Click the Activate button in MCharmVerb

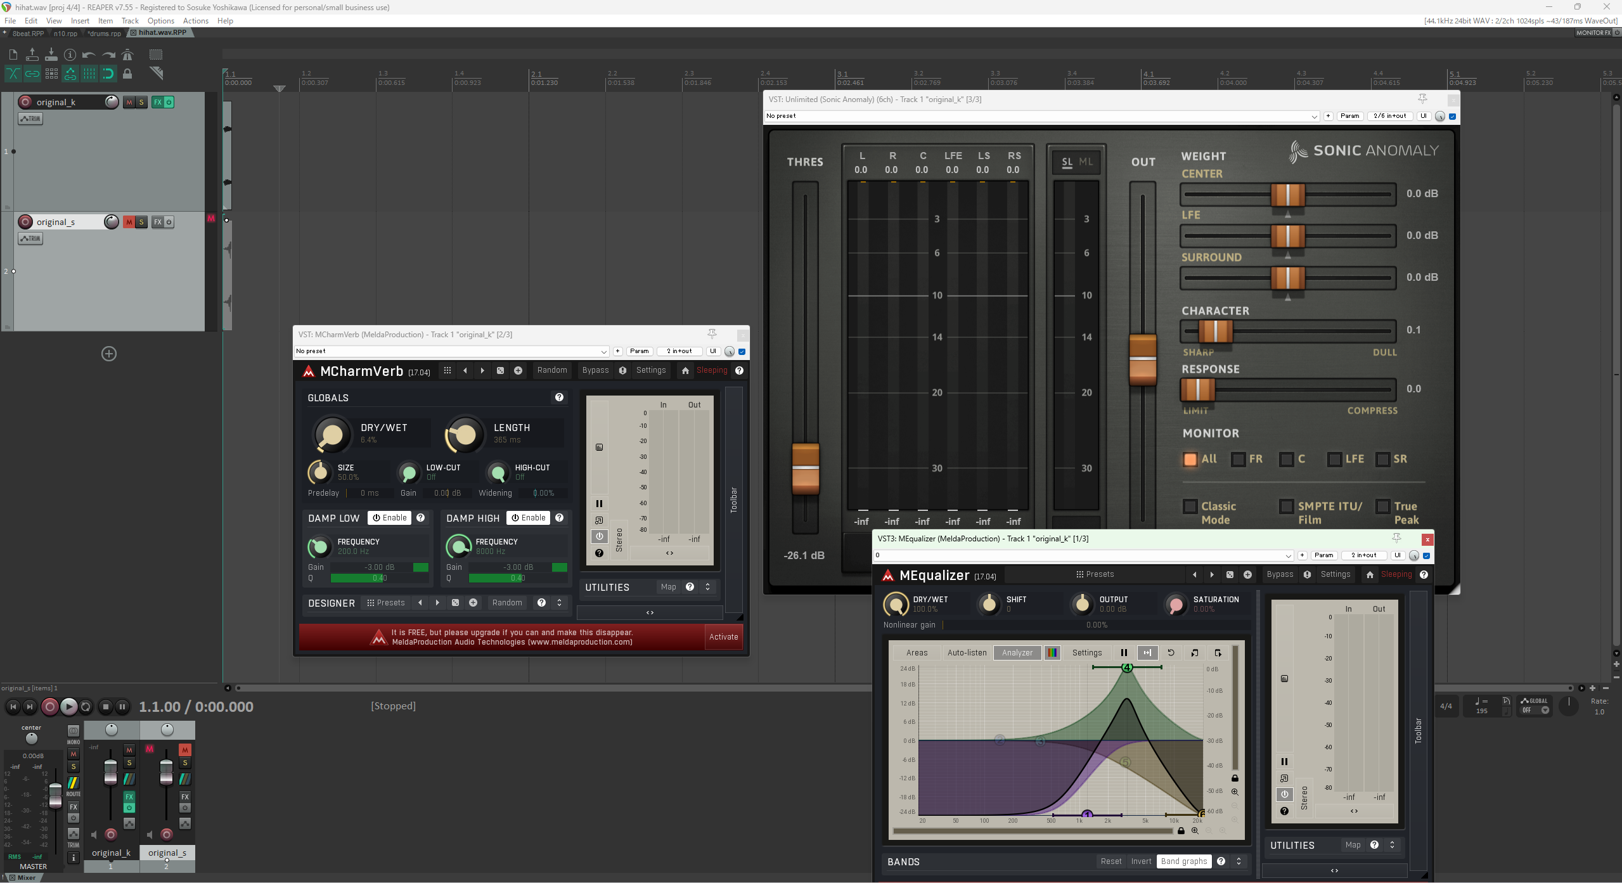click(x=723, y=637)
